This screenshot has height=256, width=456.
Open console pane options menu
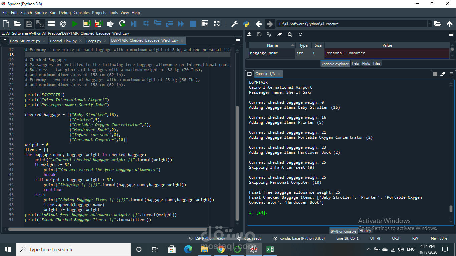(451, 74)
